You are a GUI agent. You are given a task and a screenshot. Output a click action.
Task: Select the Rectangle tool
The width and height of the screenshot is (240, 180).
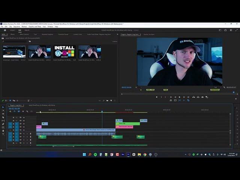(3, 127)
